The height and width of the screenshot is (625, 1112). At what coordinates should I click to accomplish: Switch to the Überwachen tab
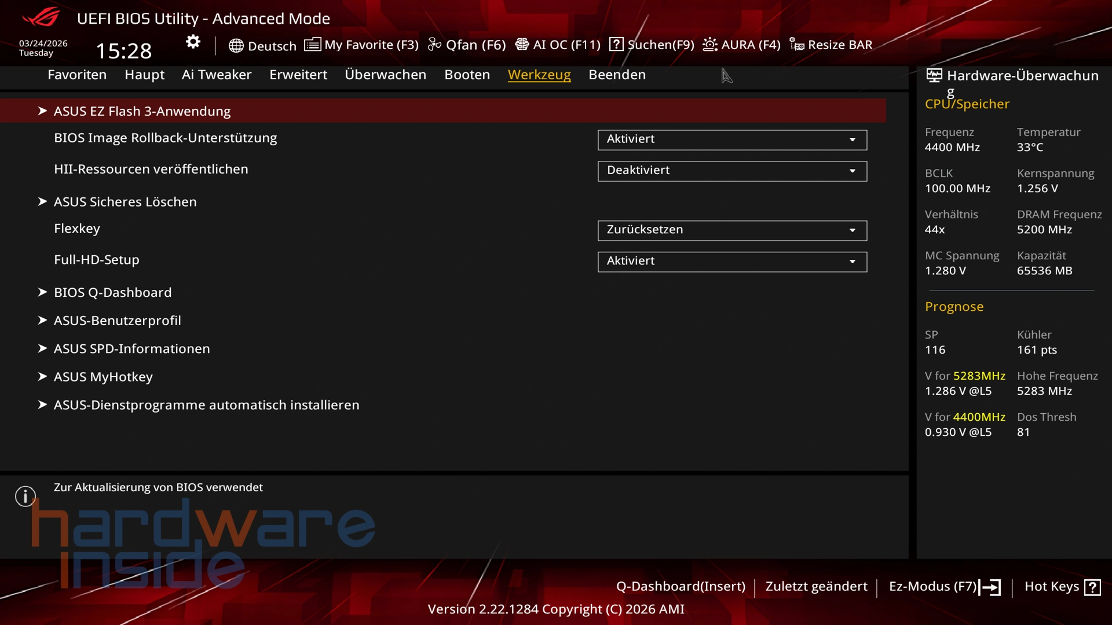coord(385,75)
